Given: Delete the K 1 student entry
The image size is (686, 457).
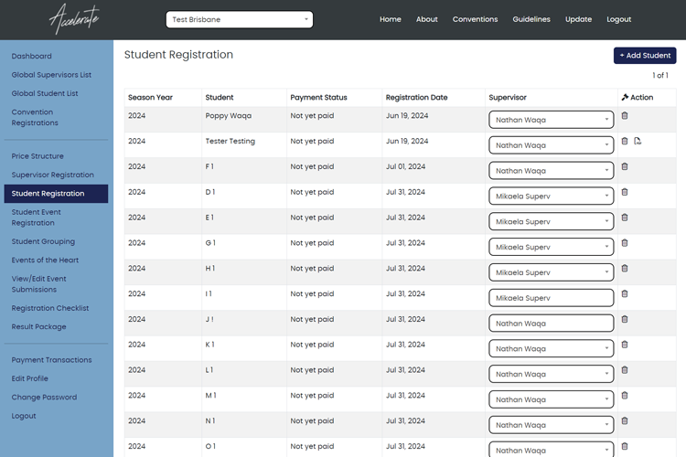Looking at the screenshot, I should pyautogui.click(x=625, y=345).
